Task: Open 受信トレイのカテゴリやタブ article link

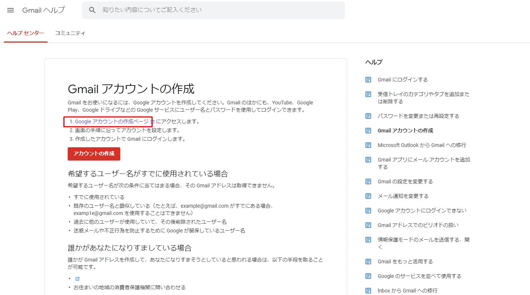Action: click(x=424, y=98)
